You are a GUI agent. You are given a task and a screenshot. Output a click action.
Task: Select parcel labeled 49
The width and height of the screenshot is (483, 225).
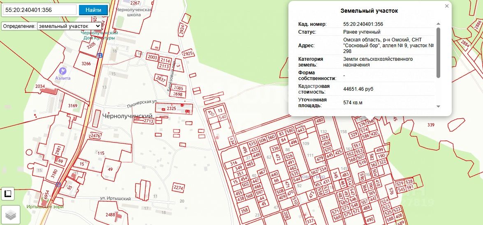coord(110,169)
